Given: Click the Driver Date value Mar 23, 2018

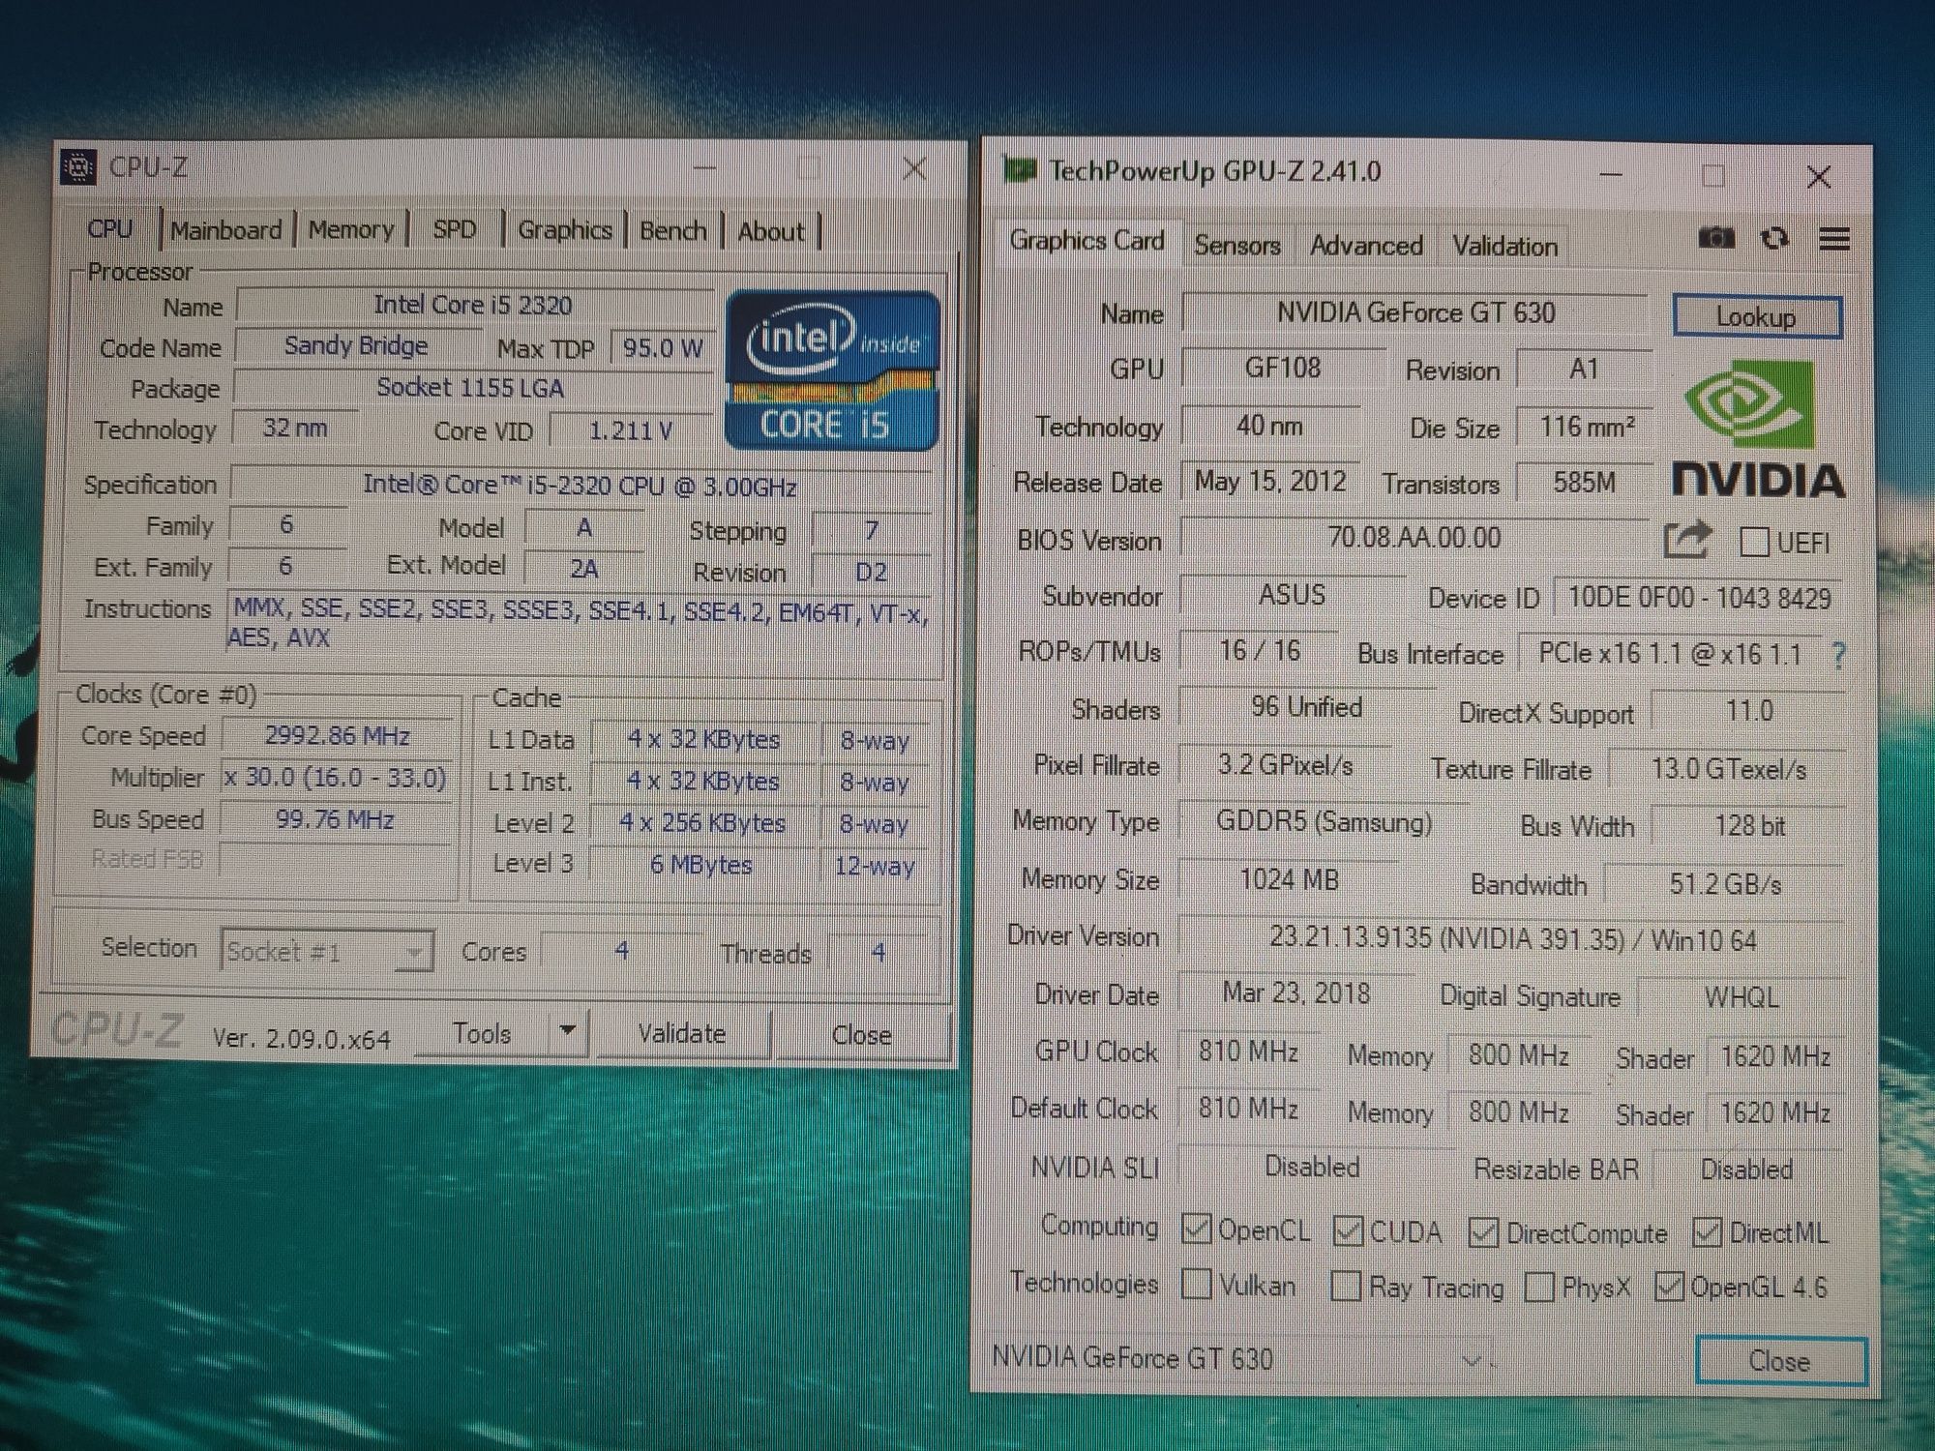Looking at the screenshot, I should coord(1296,993).
